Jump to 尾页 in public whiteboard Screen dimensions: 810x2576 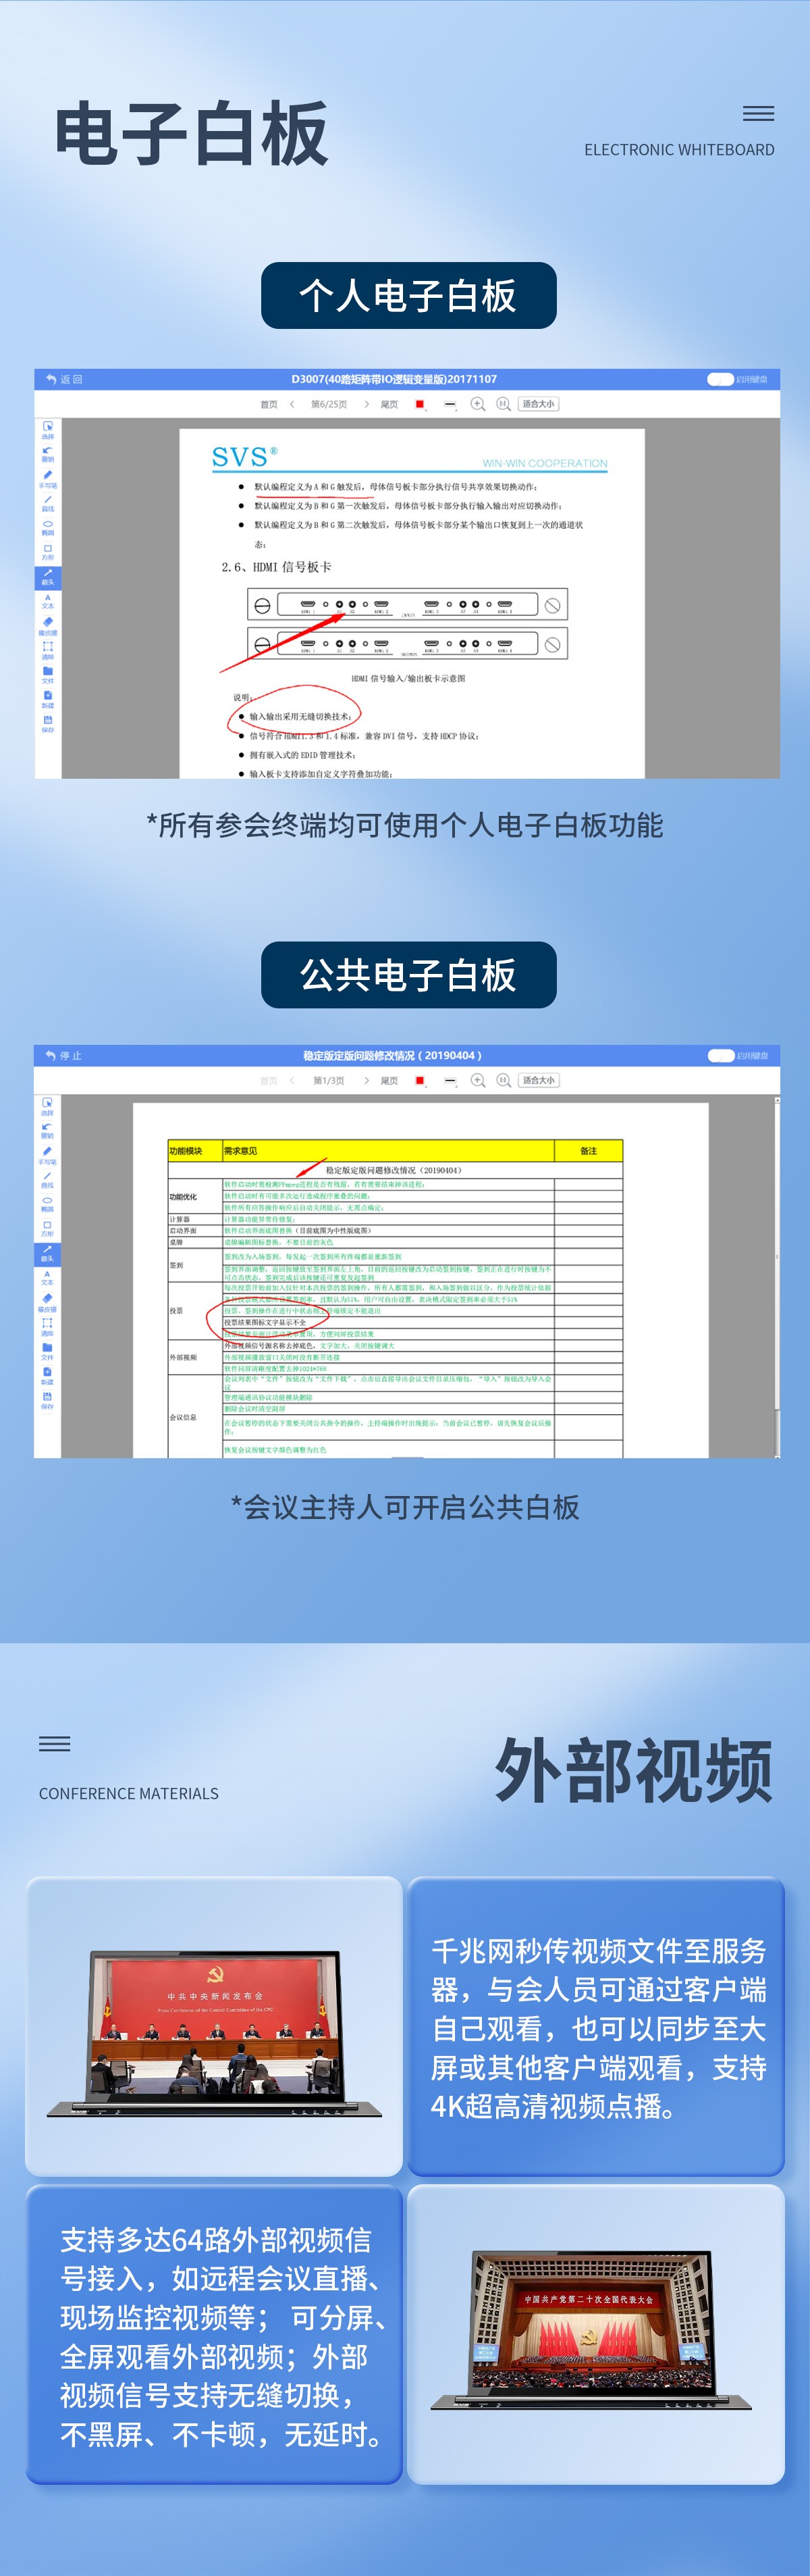click(x=389, y=1080)
